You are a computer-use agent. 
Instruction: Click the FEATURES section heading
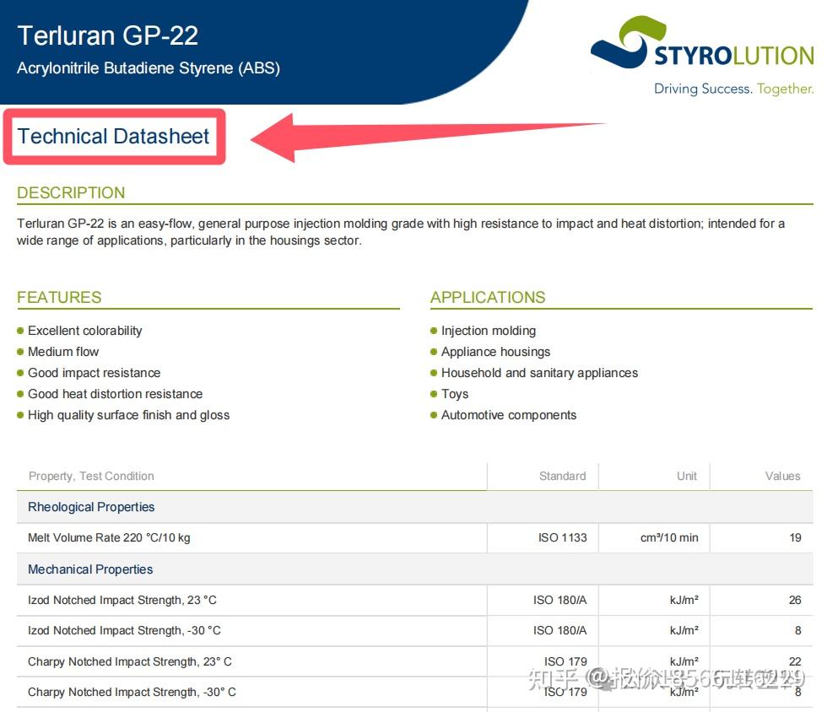[x=59, y=297]
